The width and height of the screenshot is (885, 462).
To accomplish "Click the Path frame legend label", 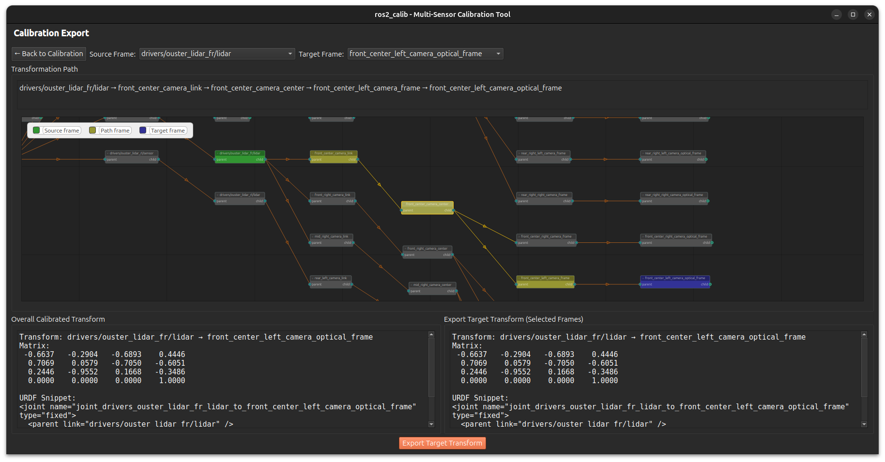I will [x=115, y=131].
